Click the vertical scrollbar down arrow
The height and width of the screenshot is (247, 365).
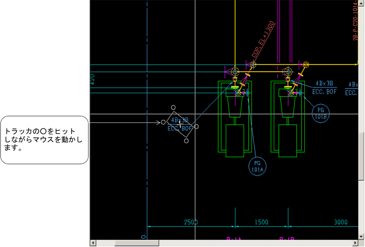361,236
